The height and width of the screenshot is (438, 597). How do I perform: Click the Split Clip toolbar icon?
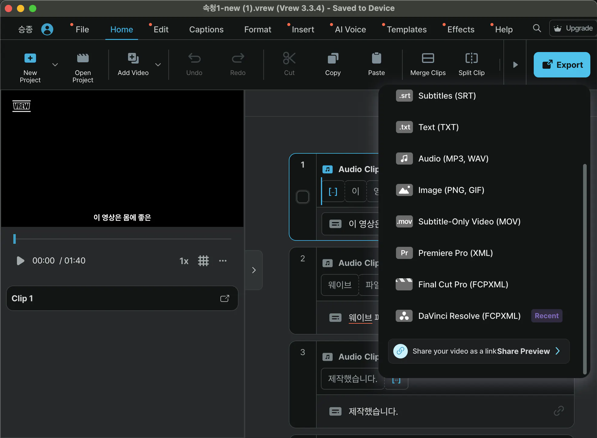(x=471, y=58)
